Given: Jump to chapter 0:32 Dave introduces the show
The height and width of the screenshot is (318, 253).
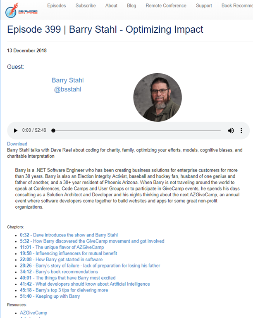Looking at the screenshot, I should pyautogui.click(x=69, y=235).
